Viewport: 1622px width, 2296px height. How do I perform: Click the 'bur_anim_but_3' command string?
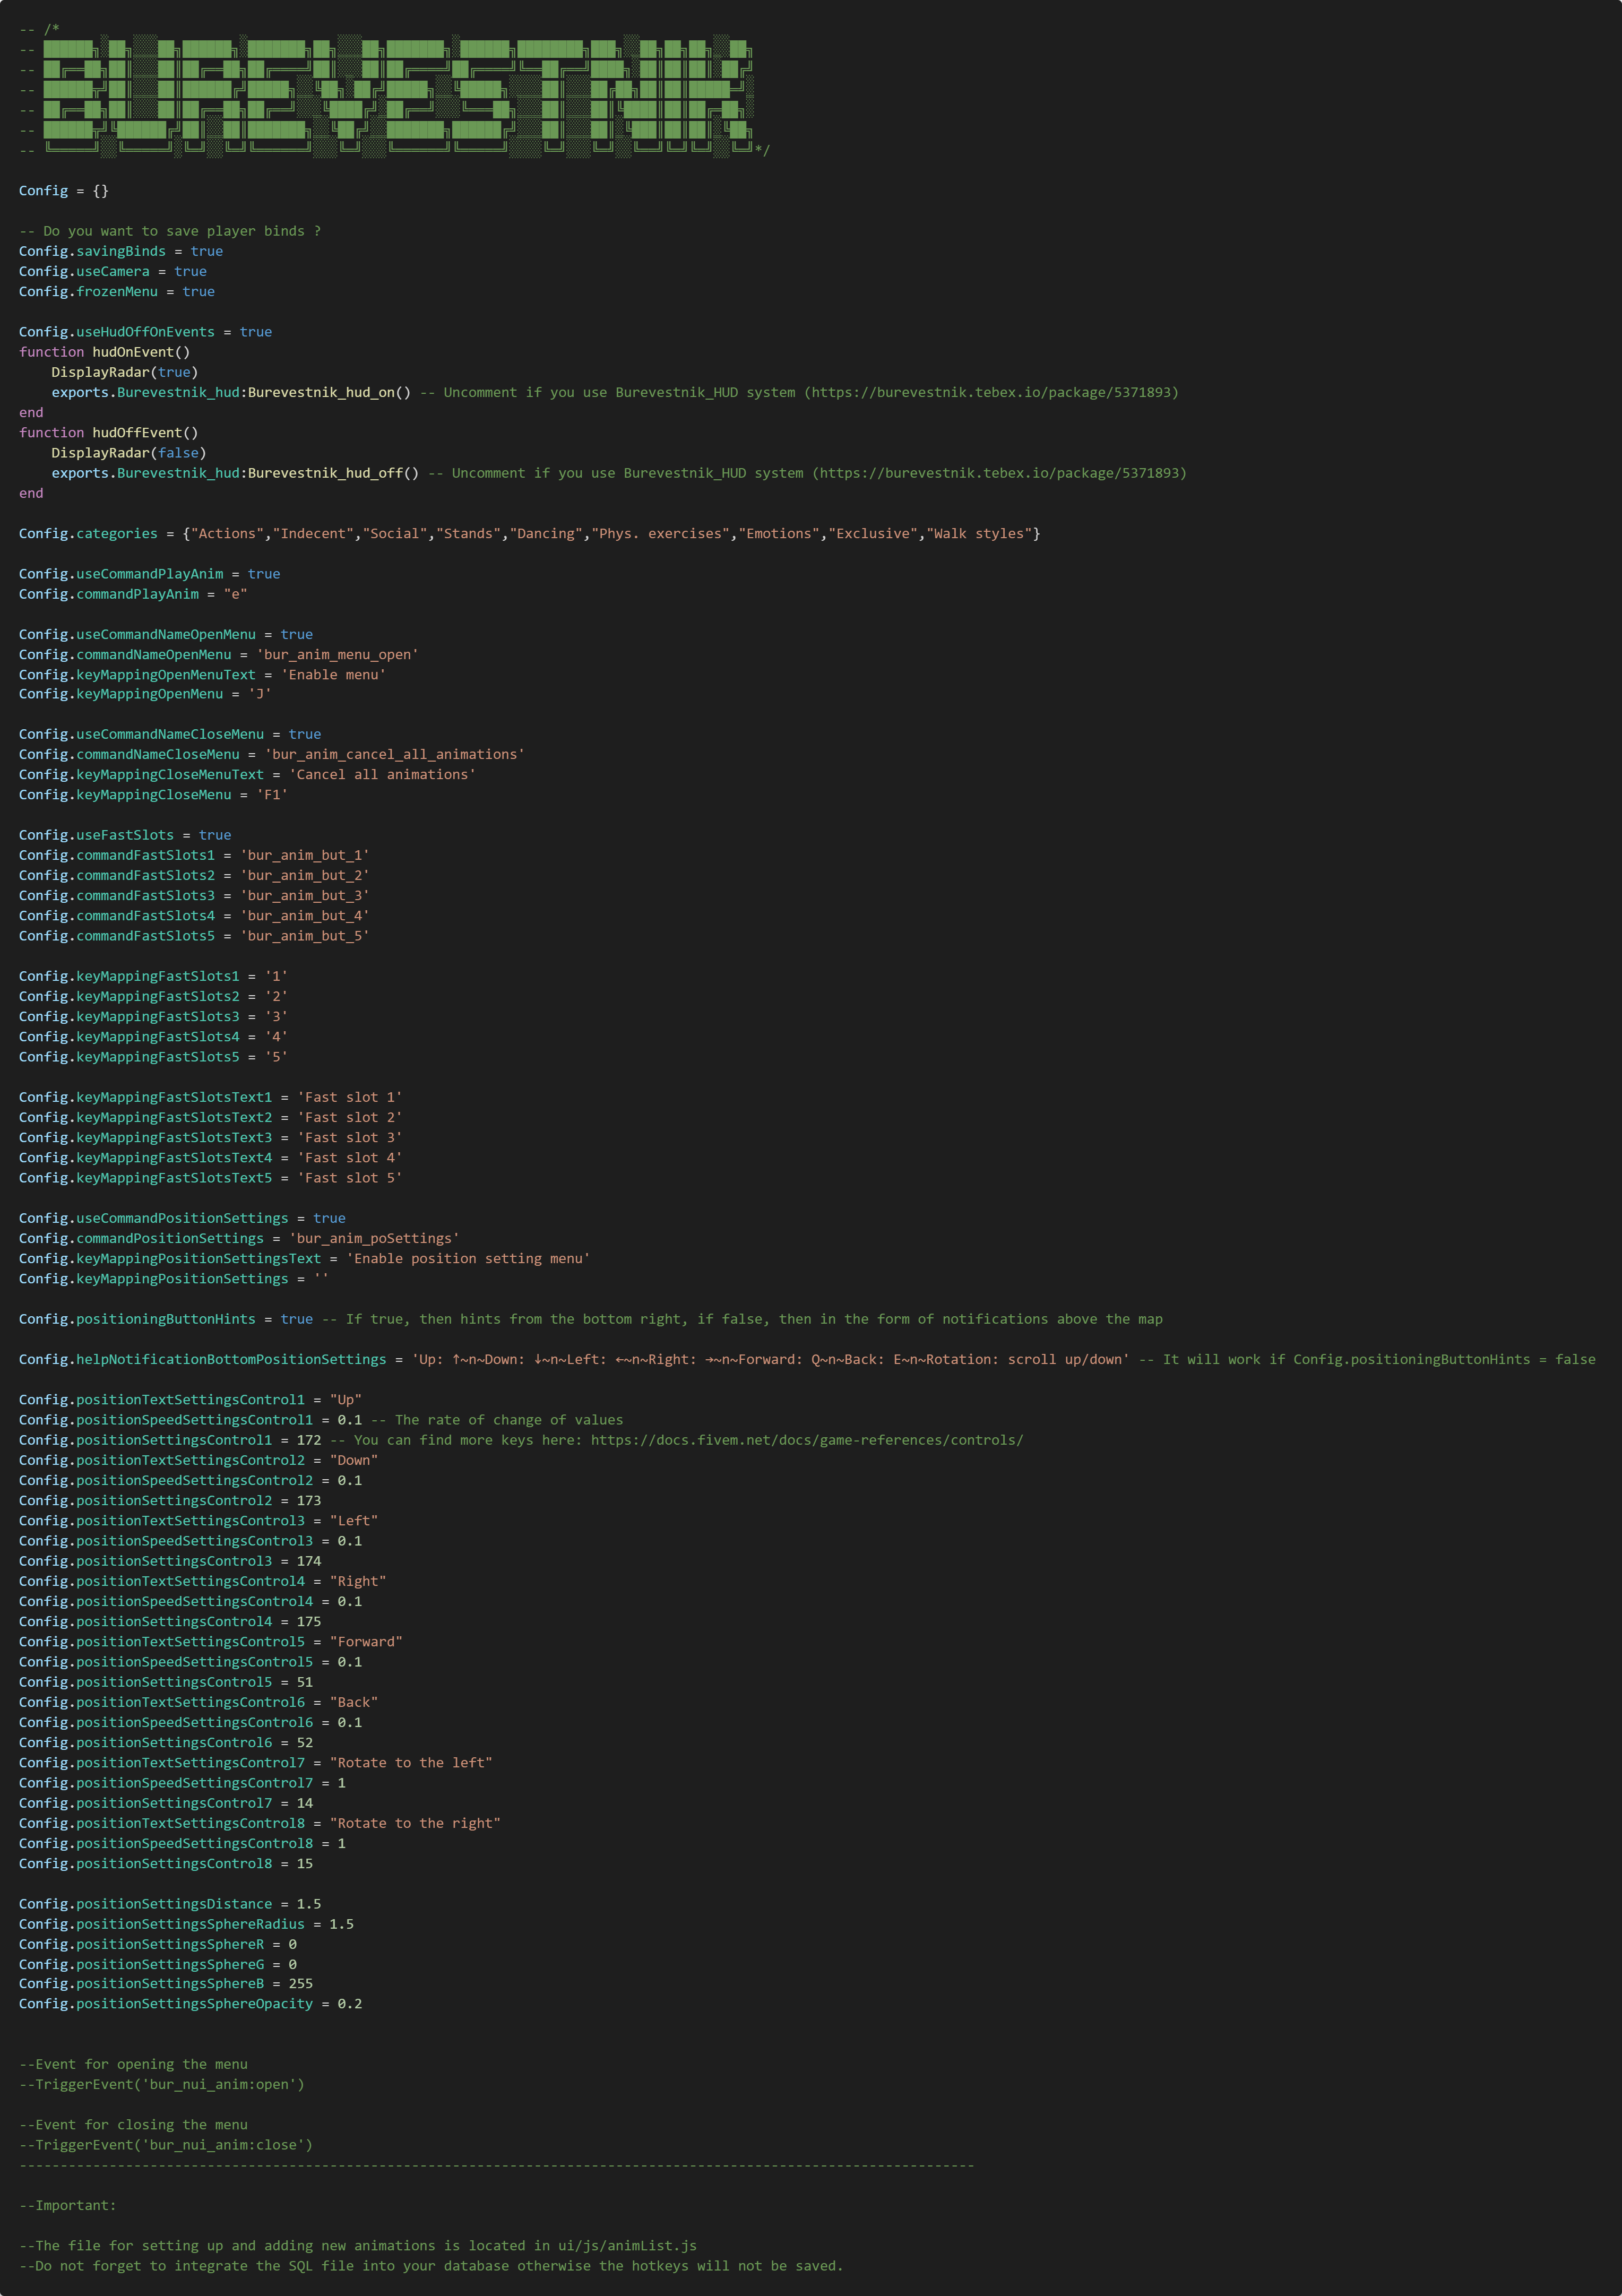coord(305,896)
